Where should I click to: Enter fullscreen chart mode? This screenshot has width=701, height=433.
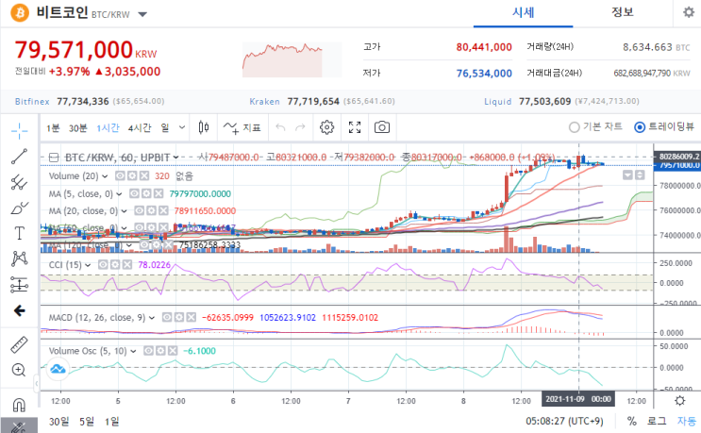355,127
